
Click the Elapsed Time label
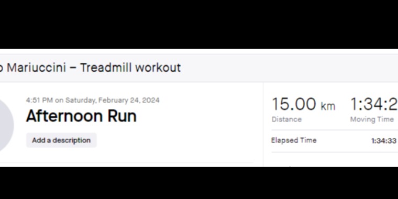[294, 140]
